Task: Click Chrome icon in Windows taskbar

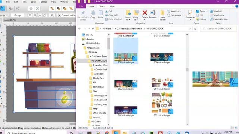Action: [107, 133]
